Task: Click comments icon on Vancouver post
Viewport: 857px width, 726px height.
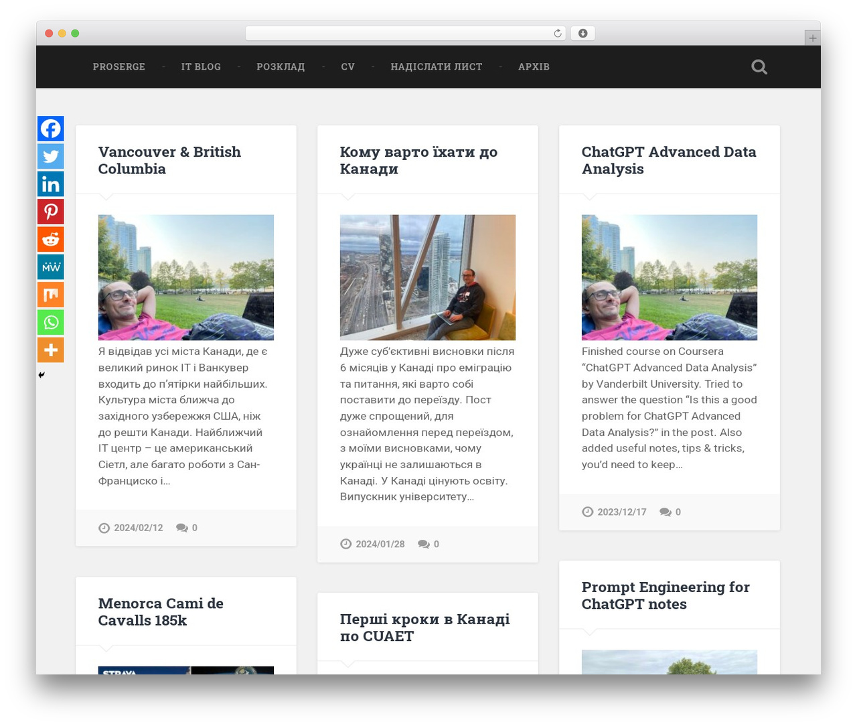Action: [x=182, y=528]
